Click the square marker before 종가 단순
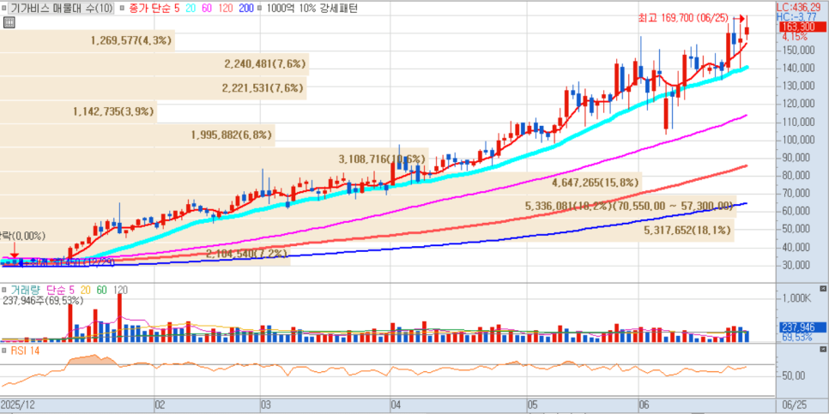The image size is (829, 414). point(122,9)
